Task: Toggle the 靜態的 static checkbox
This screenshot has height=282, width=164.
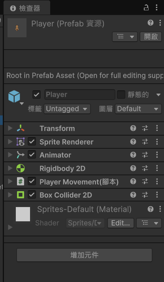Action: click(x=121, y=95)
